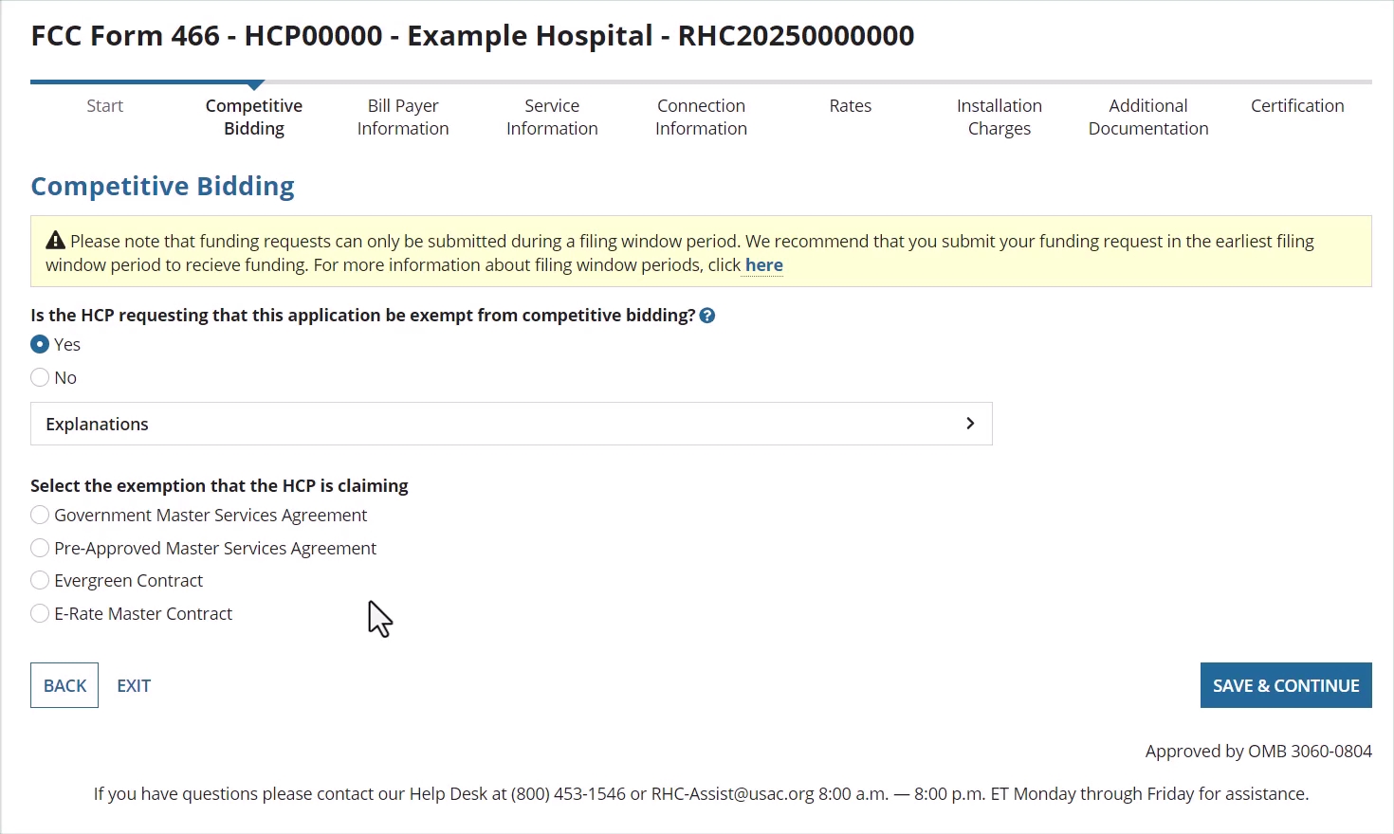Choose Pre-Approved Master Services Agreement exemption
Image resolution: width=1394 pixels, height=834 pixels.
tap(40, 548)
